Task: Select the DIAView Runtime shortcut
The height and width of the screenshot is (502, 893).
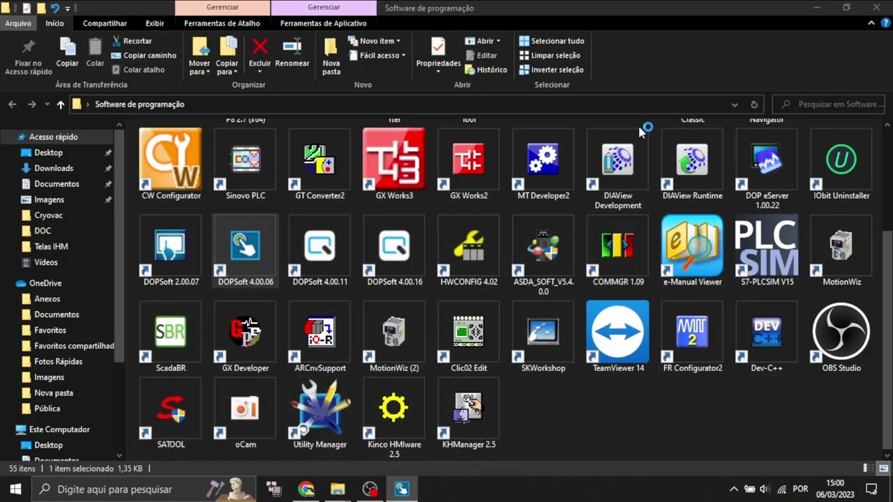Action: (x=693, y=165)
